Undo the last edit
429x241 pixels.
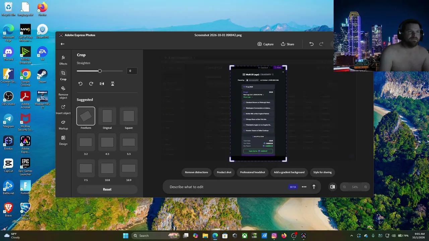[x=311, y=44]
